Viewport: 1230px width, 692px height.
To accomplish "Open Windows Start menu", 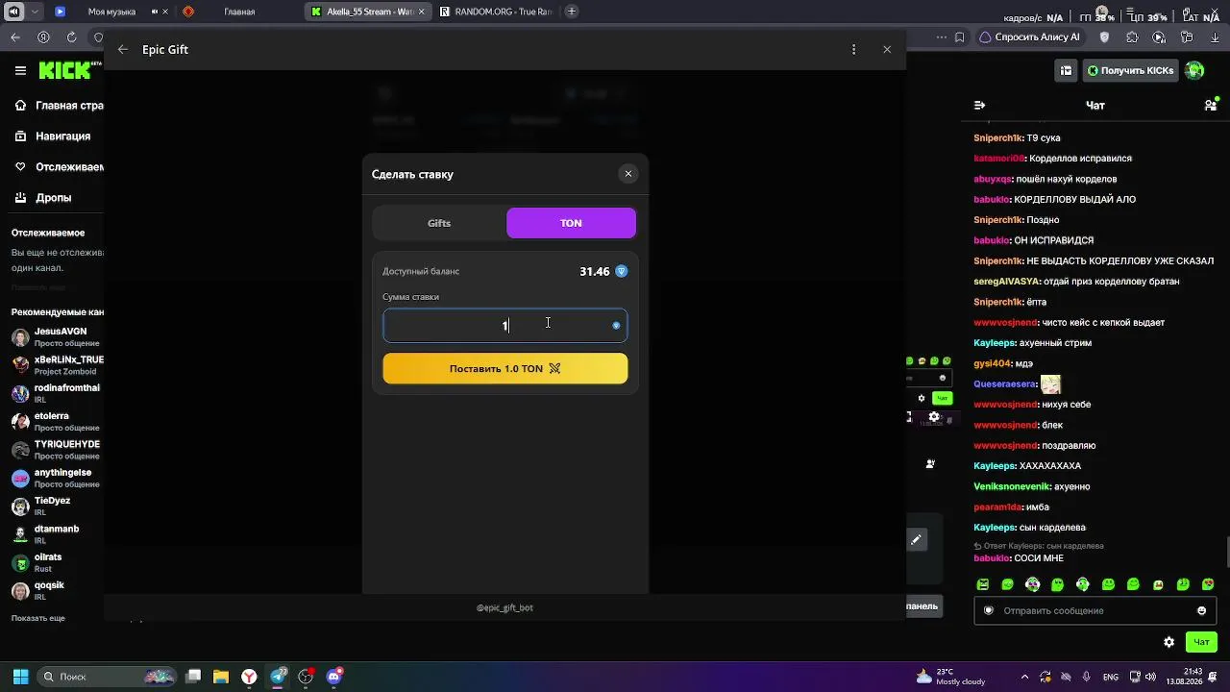I will coord(20,677).
